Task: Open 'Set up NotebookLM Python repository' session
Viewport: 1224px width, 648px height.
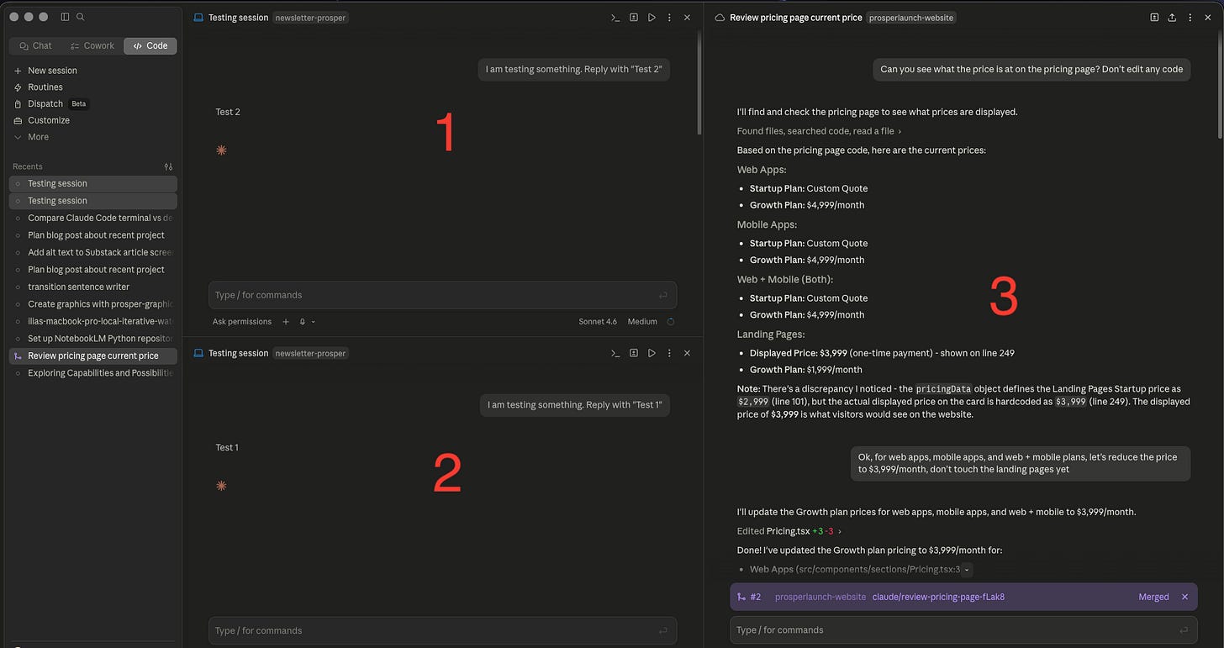Action: [93, 339]
